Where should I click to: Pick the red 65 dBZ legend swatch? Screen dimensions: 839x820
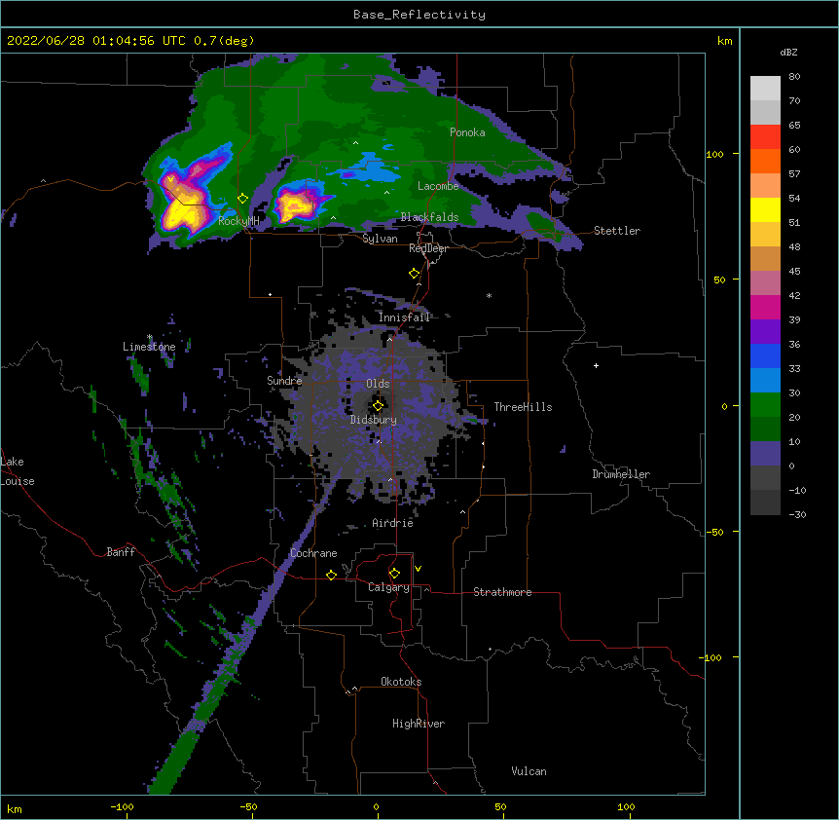point(765,137)
